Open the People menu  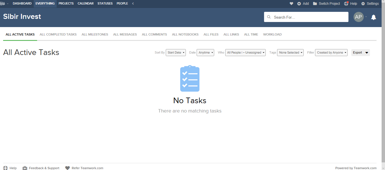tap(122, 4)
